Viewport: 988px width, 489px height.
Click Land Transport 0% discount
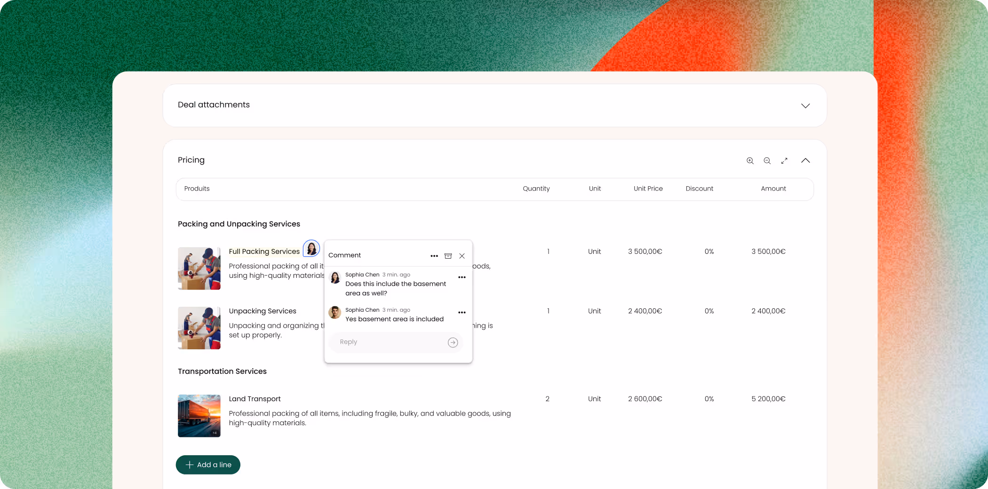(709, 399)
